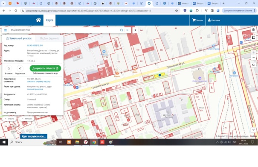The image size is (258, 167).
Task: Open the hamburger menu beside the search field
Action: click(6, 30)
